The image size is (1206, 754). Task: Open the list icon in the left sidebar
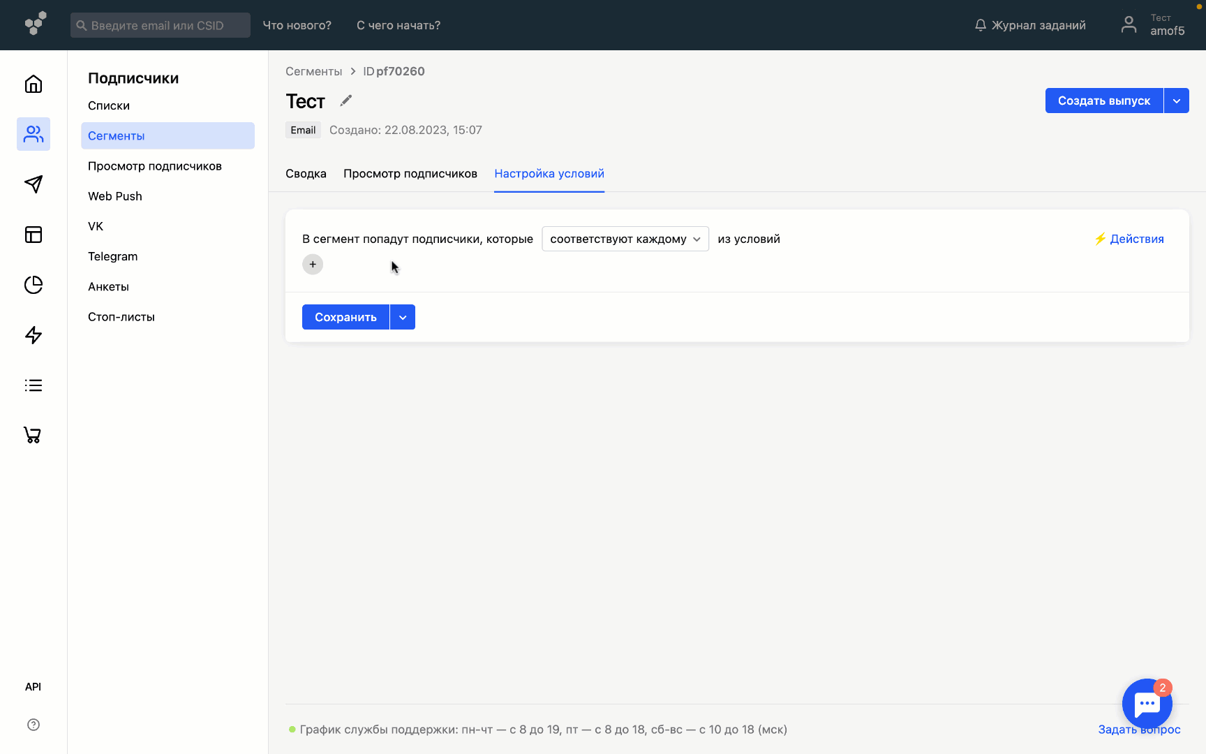[x=33, y=385]
